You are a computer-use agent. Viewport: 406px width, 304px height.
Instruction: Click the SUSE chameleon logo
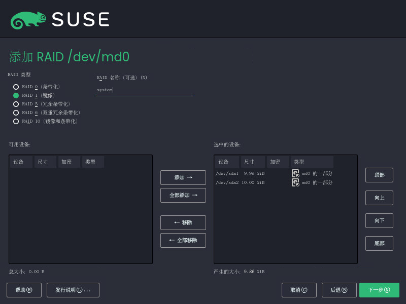[28, 19]
